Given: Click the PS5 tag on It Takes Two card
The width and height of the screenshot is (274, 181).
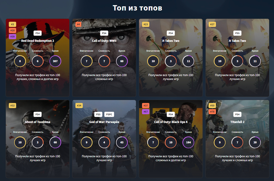Looking at the screenshot, I should pyautogui.click(x=237, y=33).
